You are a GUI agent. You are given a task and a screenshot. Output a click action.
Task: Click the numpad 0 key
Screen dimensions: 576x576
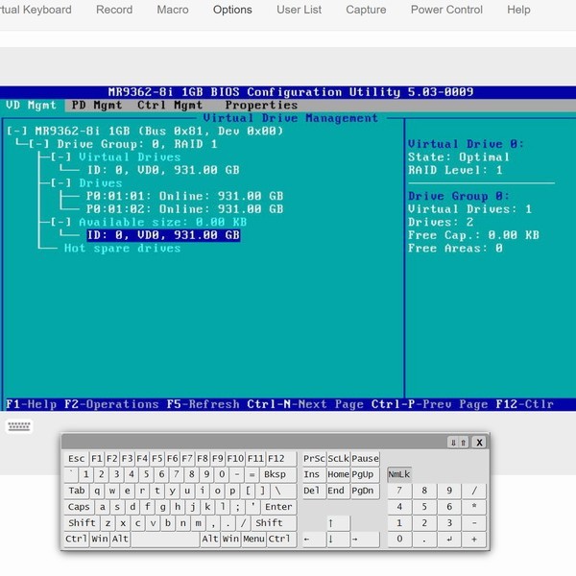coord(399,539)
